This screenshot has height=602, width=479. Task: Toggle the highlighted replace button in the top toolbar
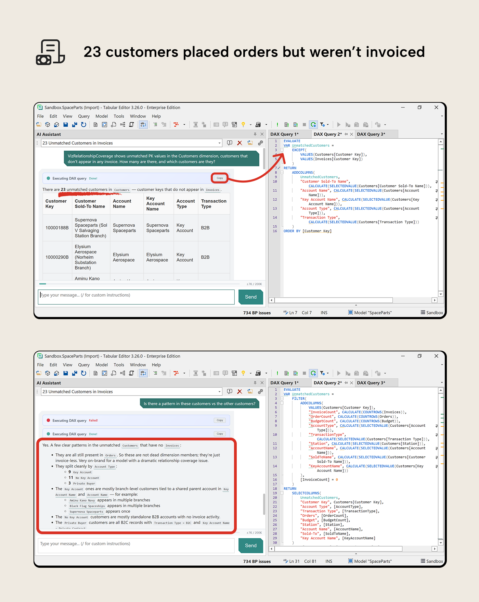(143, 125)
